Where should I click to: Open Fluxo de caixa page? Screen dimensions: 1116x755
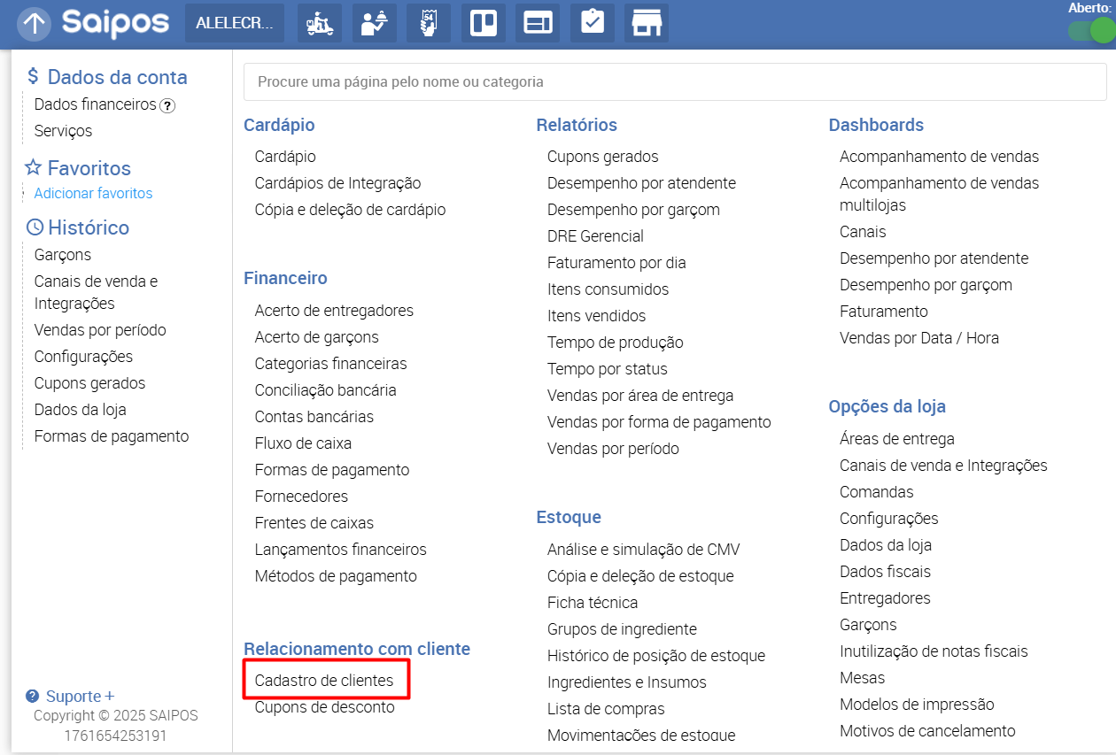click(303, 443)
